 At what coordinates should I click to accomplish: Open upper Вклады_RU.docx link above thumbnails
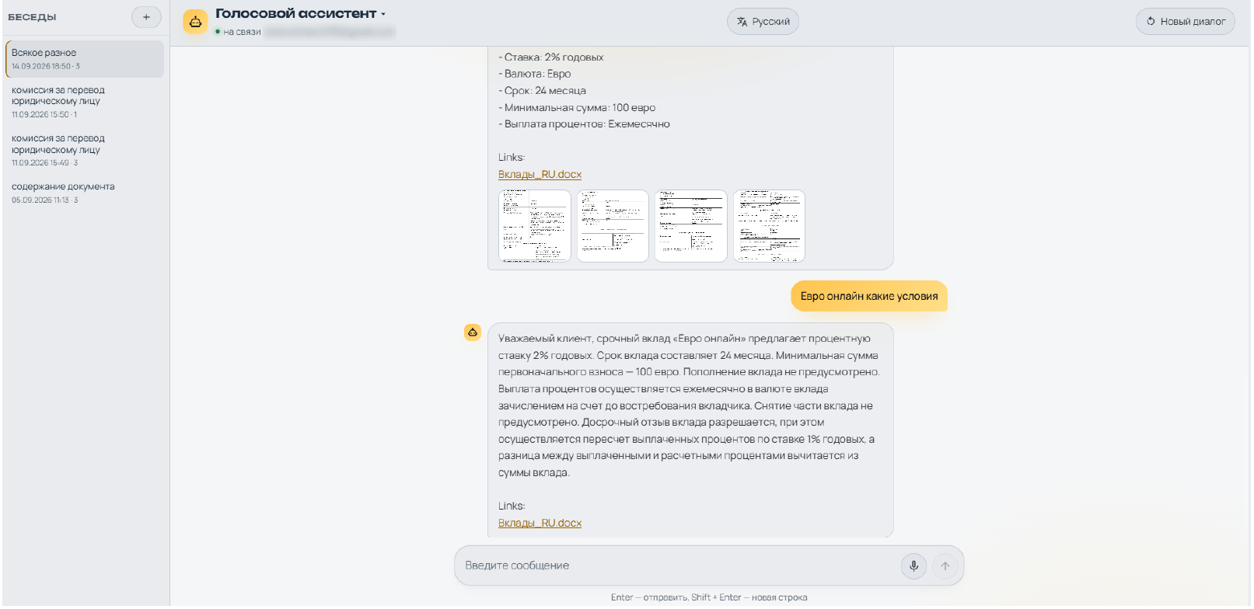coord(540,175)
